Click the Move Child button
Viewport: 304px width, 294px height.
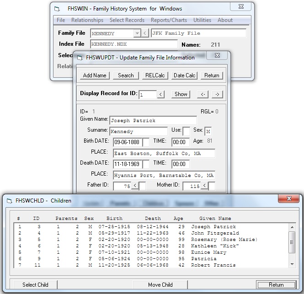tap(160, 285)
